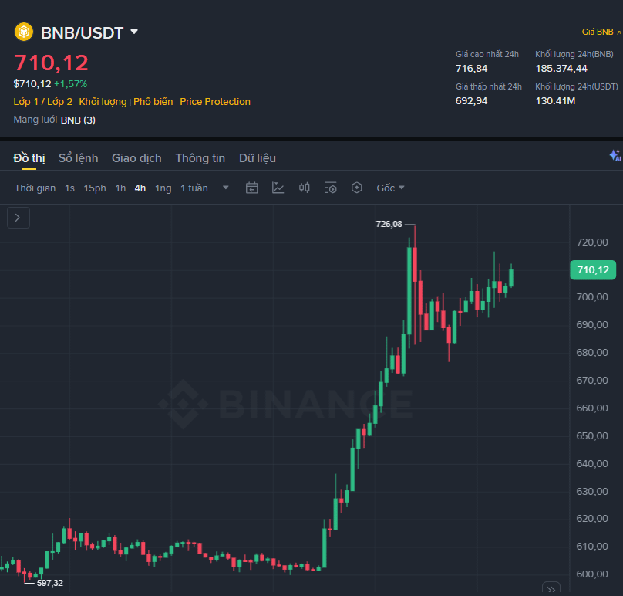The height and width of the screenshot is (596, 623).
Task: Expand the drawing tools side panel chevron
Action: click(x=19, y=218)
